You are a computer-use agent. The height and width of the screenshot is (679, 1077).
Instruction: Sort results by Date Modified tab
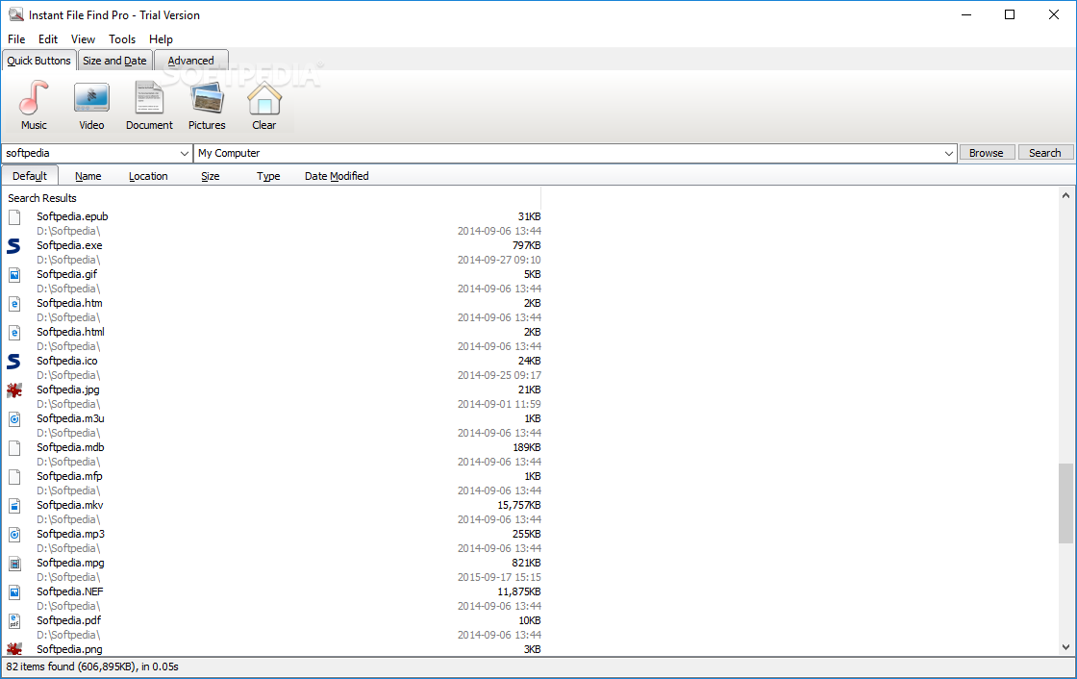point(337,176)
